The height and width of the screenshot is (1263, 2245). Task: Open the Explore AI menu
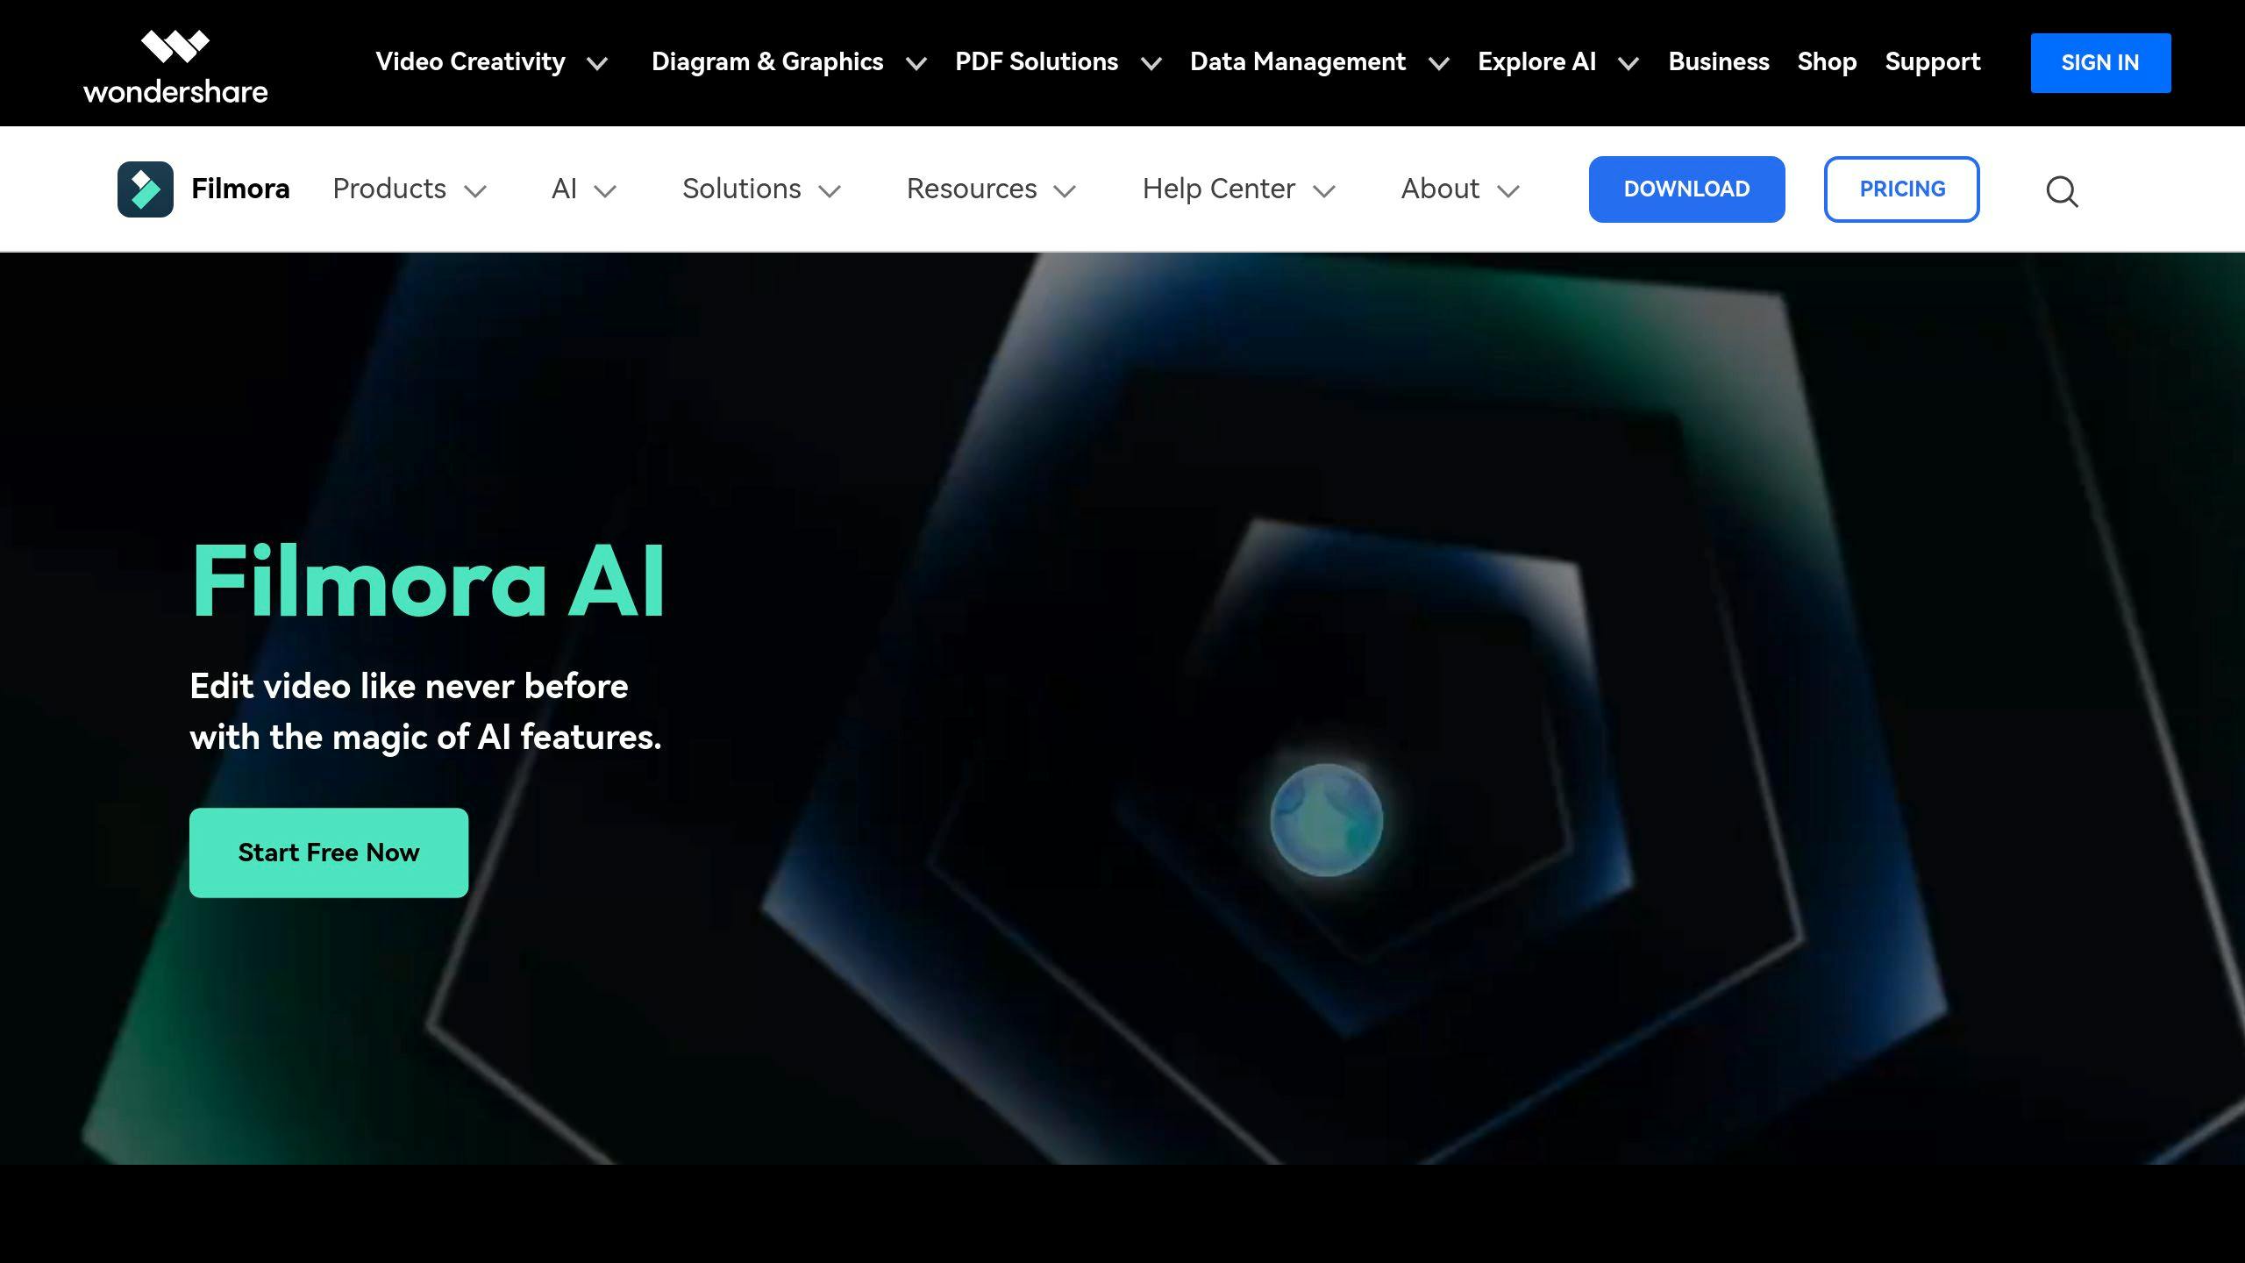coord(1536,61)
